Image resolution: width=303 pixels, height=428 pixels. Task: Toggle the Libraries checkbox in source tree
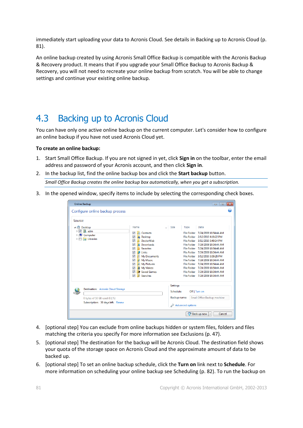point(80,239)
